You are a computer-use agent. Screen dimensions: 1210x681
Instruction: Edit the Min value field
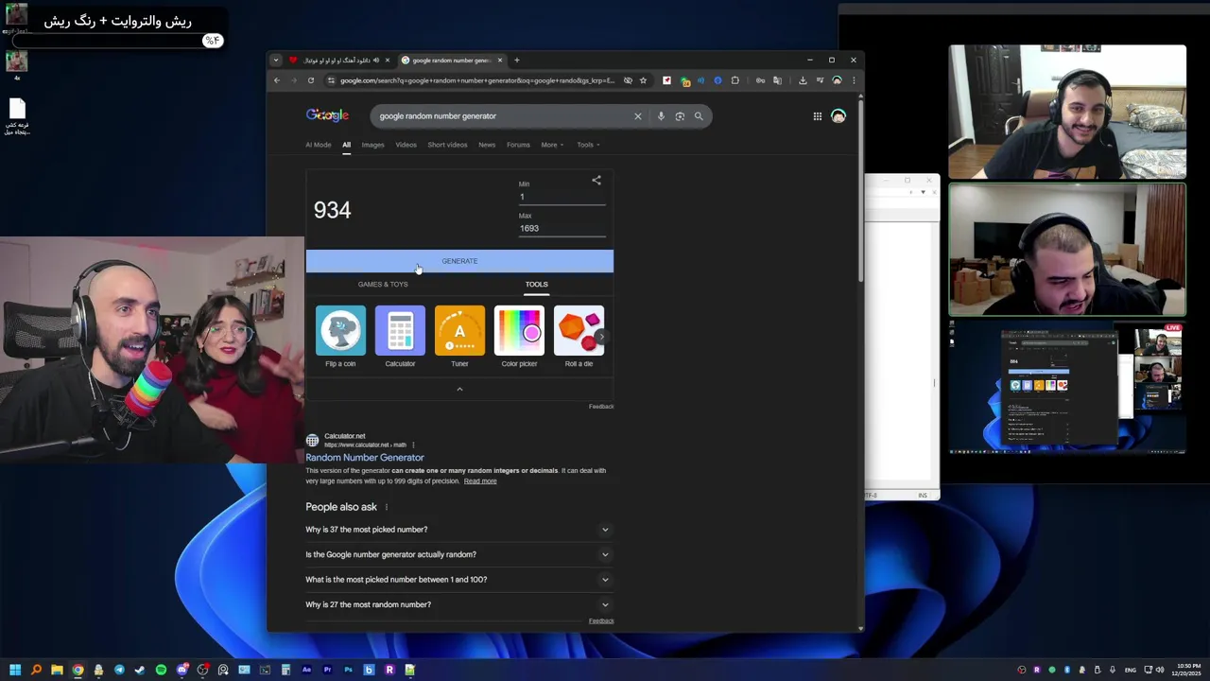[x=562, y=197]
